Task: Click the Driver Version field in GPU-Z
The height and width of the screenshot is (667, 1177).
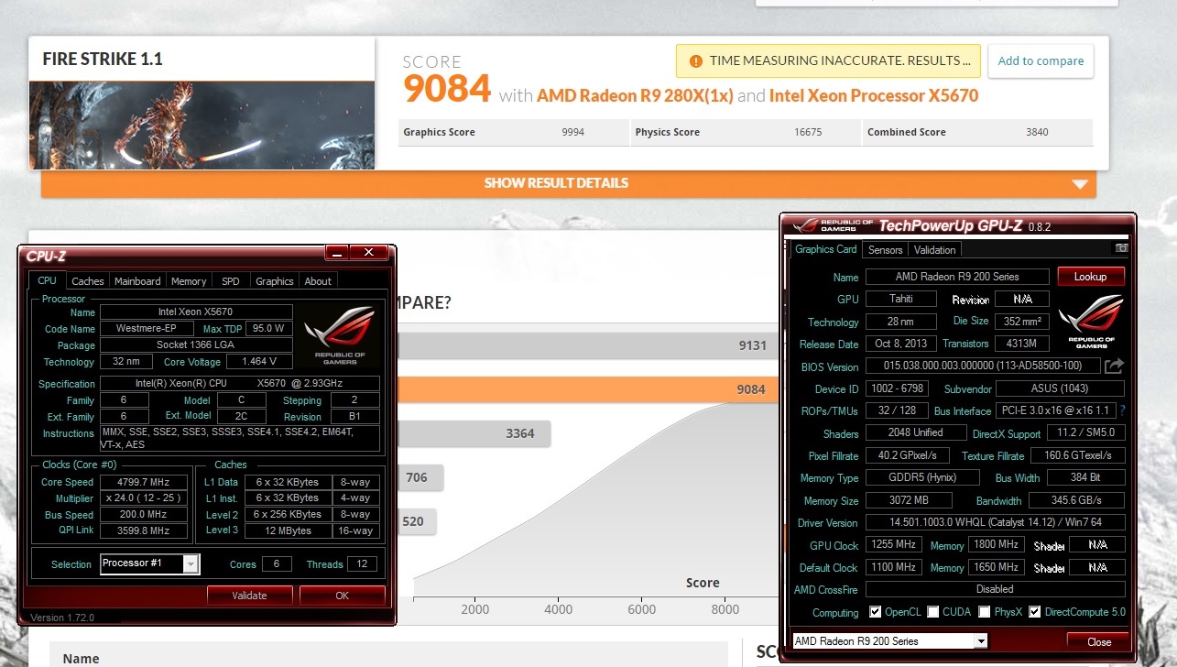Action: coord(995,523)
